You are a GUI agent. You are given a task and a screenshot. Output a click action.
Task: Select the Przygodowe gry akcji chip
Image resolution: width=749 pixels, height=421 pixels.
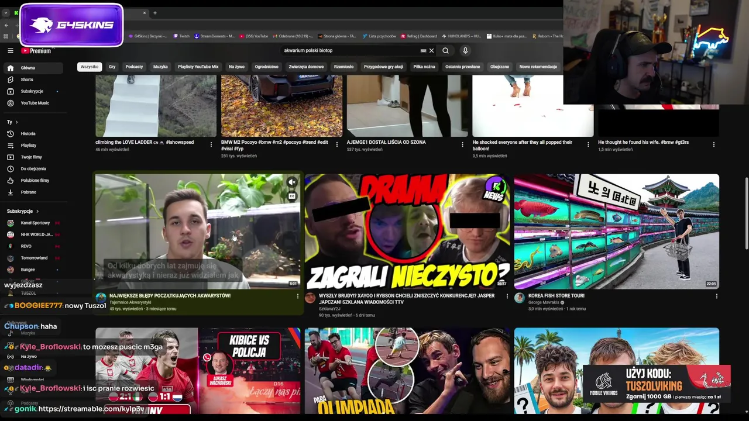(x=383, y=67)
